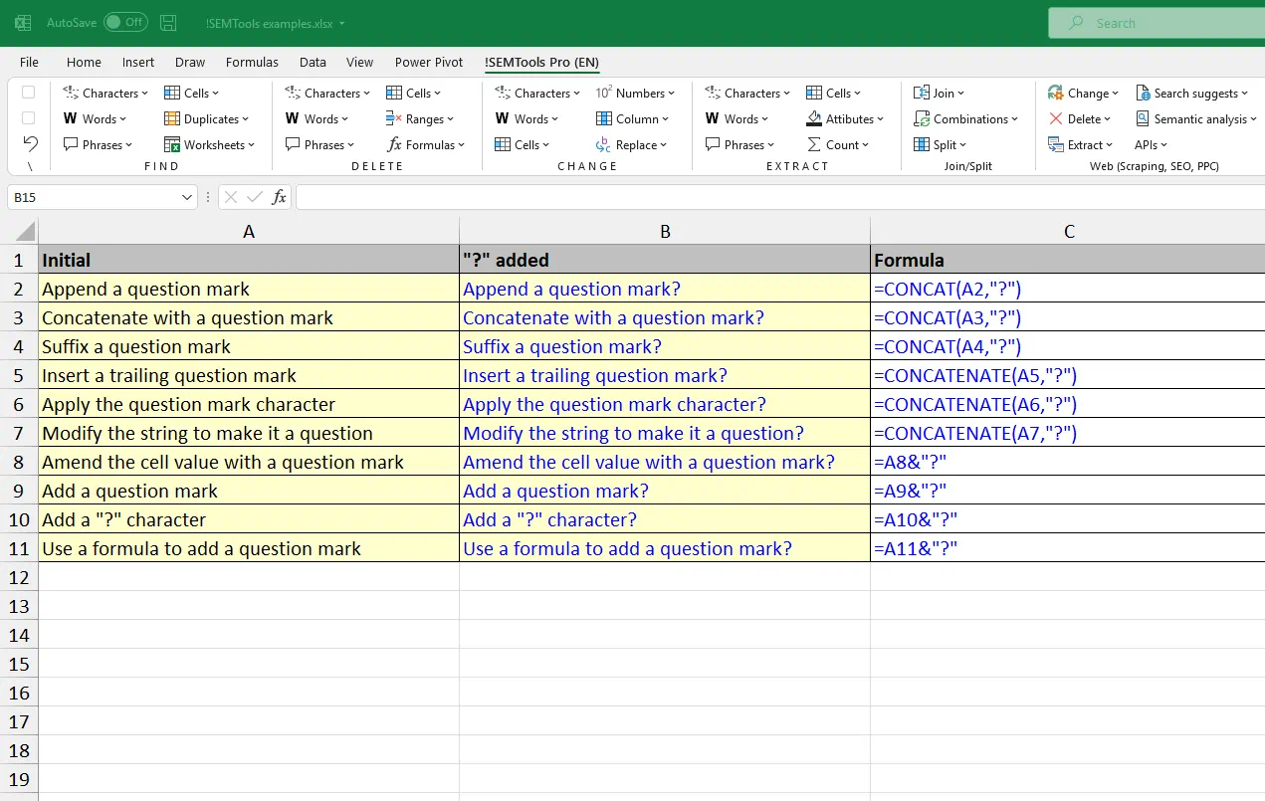Click cell 'Add a "?" character' in column A

tap(249, 519)
